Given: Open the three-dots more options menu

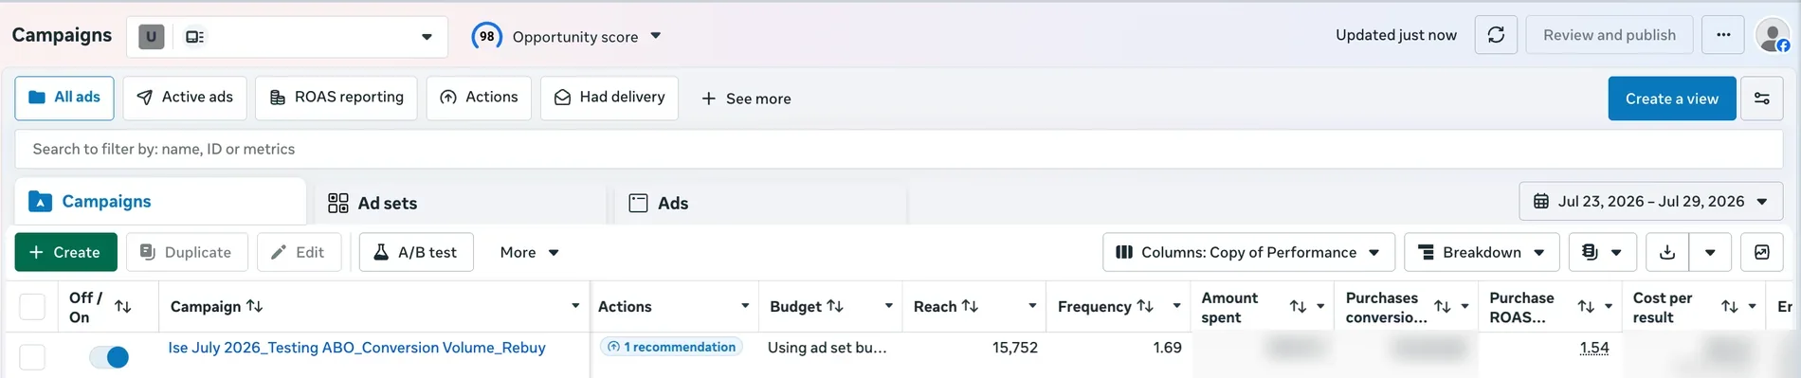Looking at the screenshot, I should 1723,35.
